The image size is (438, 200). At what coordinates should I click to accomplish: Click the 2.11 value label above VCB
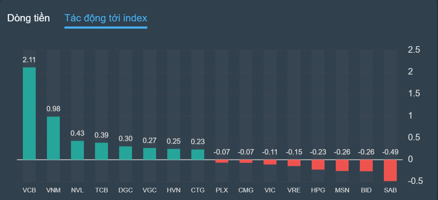pyautogui.click(x=29, y=60)
